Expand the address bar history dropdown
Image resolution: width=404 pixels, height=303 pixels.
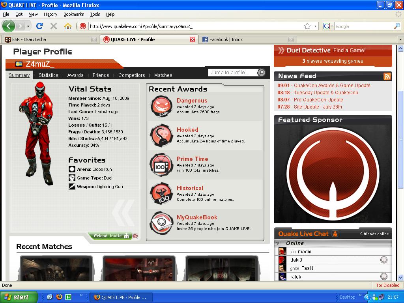315,26
